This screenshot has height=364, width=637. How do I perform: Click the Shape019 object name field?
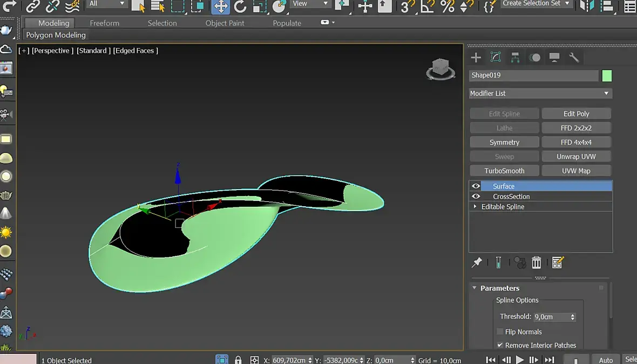533,75
